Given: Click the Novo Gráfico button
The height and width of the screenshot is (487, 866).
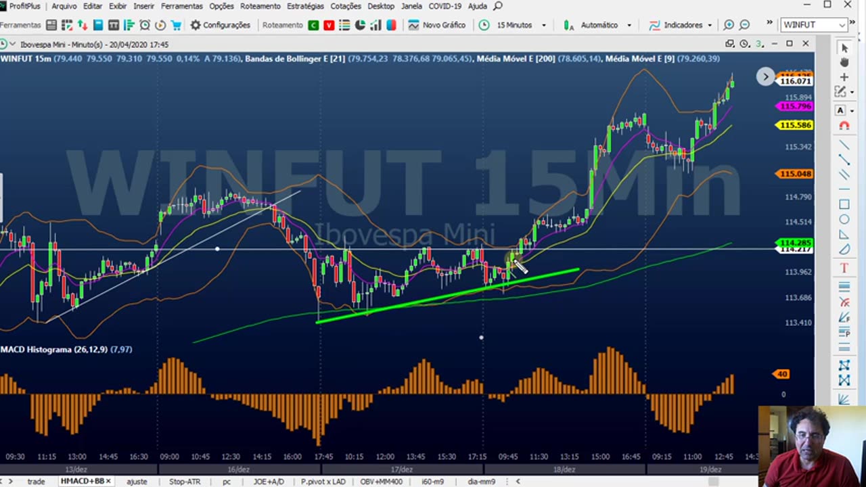Looking at the screenshot, I should (437, 25).
